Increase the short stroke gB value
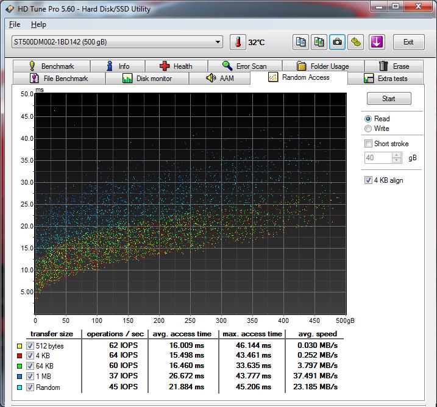Viewport: 437px width, 407px height. tap(397, 155)
